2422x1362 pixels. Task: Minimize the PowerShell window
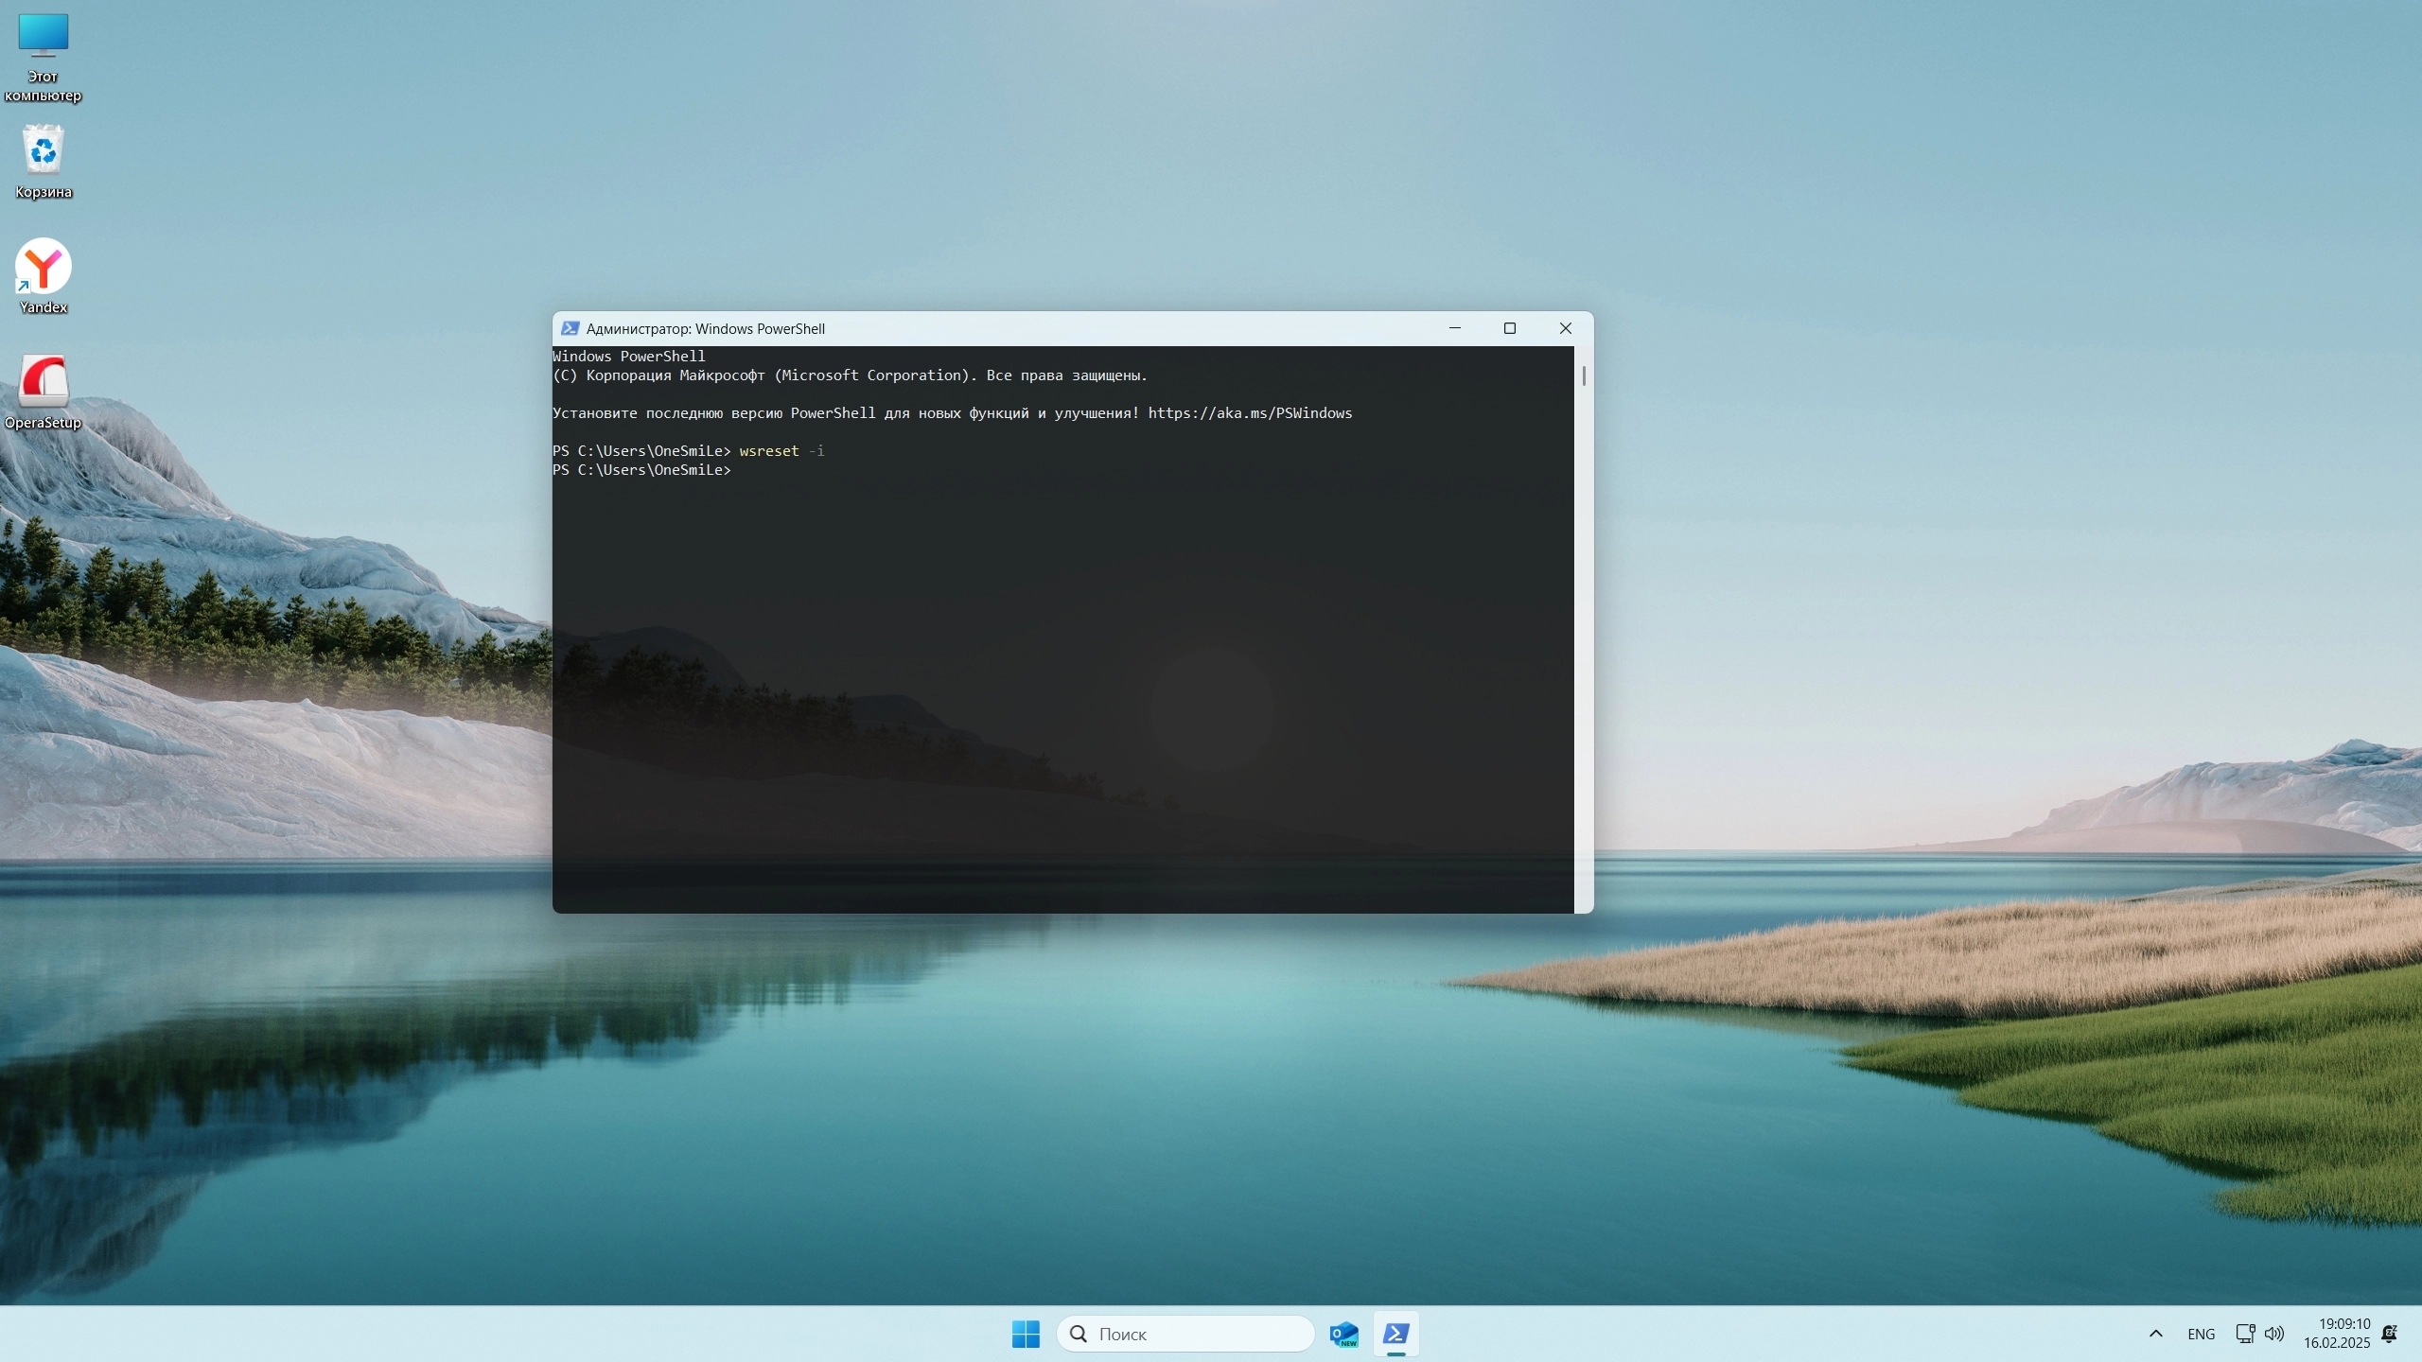[1455, 328]
